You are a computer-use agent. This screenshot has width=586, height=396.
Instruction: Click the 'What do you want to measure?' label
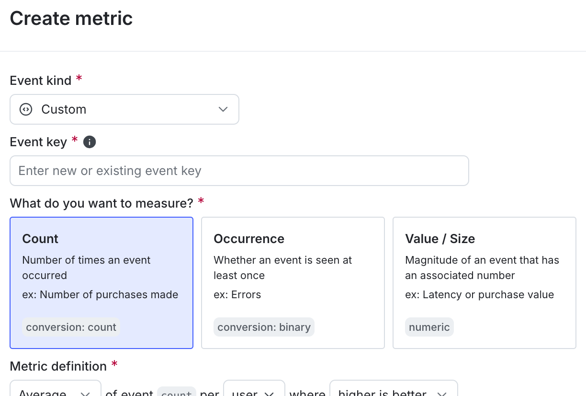pyautogui.click(x=101, y=203)
